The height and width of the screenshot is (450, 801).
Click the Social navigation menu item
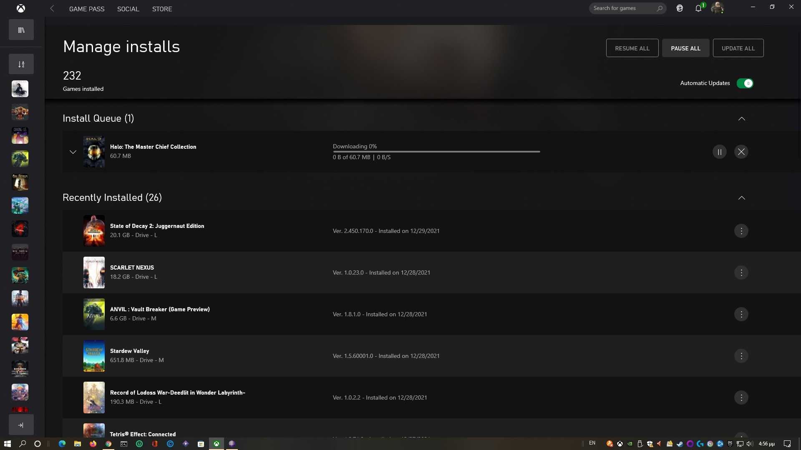coord(128,9)
